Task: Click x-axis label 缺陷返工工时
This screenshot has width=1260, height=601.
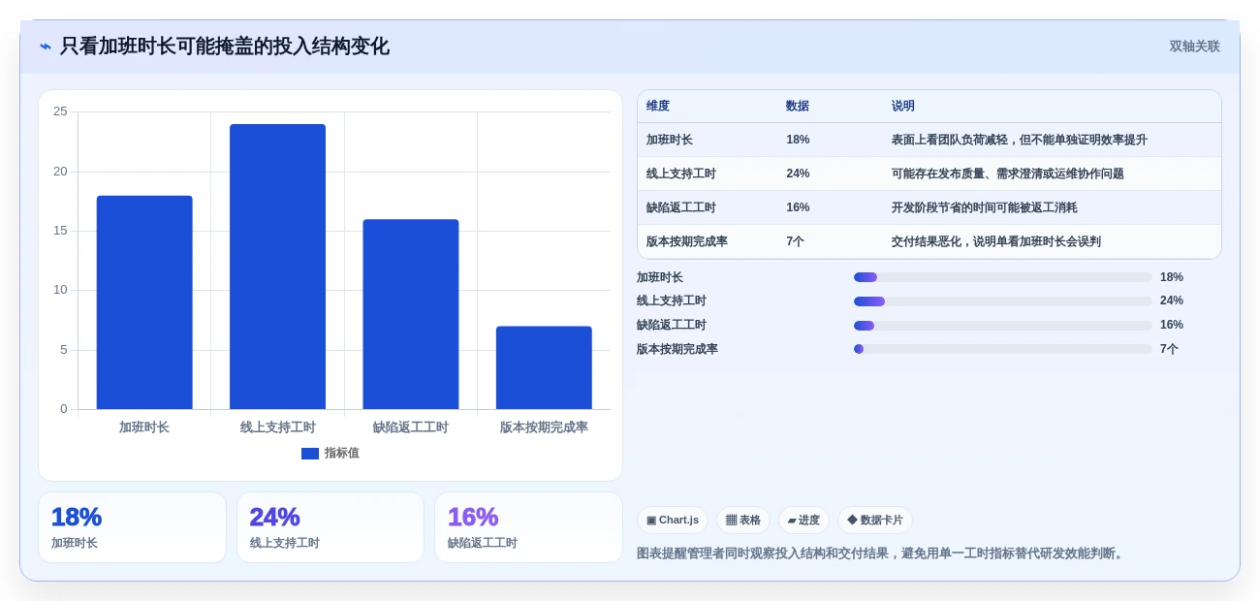Action: point(411,427)
